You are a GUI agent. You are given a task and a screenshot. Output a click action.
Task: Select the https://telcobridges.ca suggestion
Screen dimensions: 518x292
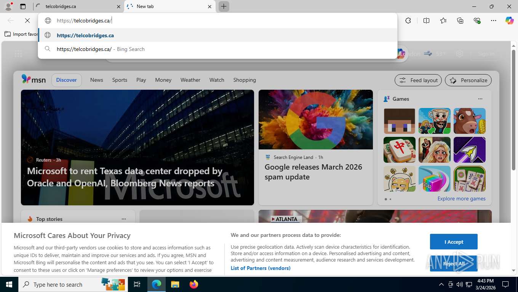218,35
